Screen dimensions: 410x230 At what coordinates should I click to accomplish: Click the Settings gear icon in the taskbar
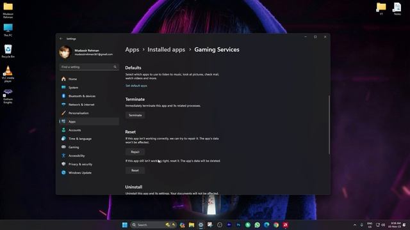point(201,225)
